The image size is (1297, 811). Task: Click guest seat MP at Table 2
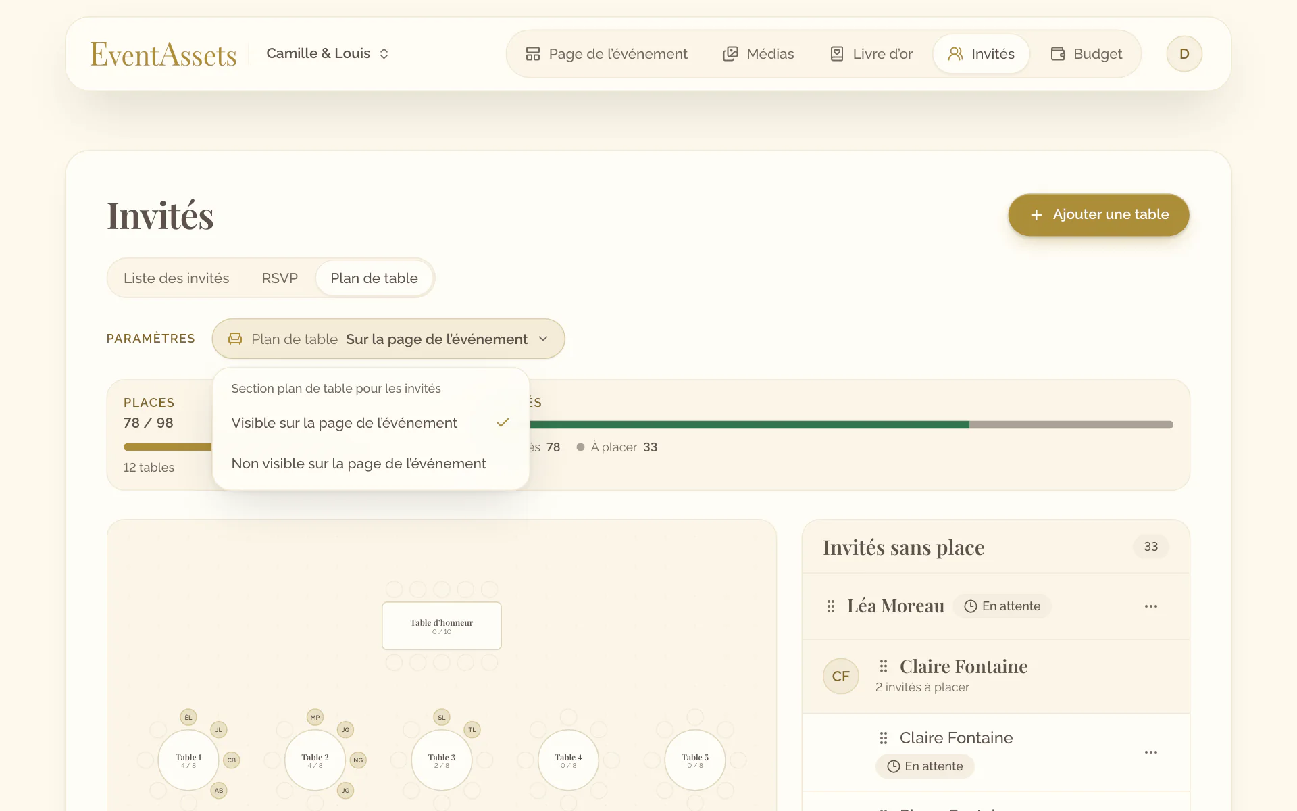point(315,717)
